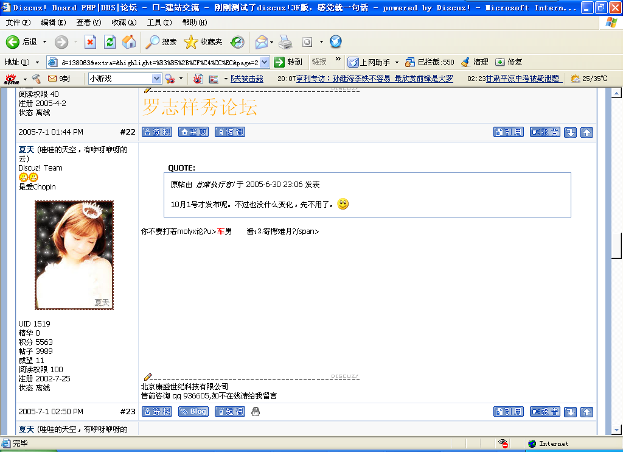623x452 pixels.
Task: Click the page scrollbar up arrow
Action: click(x=616, y=93)
